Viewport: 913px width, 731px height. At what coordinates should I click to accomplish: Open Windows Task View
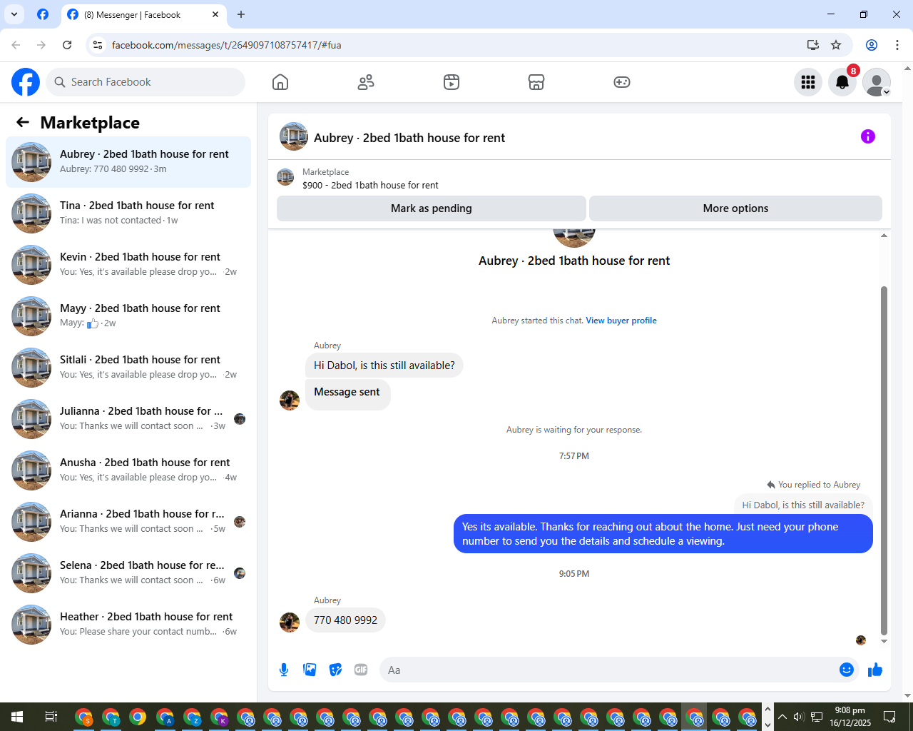(51, 717)
